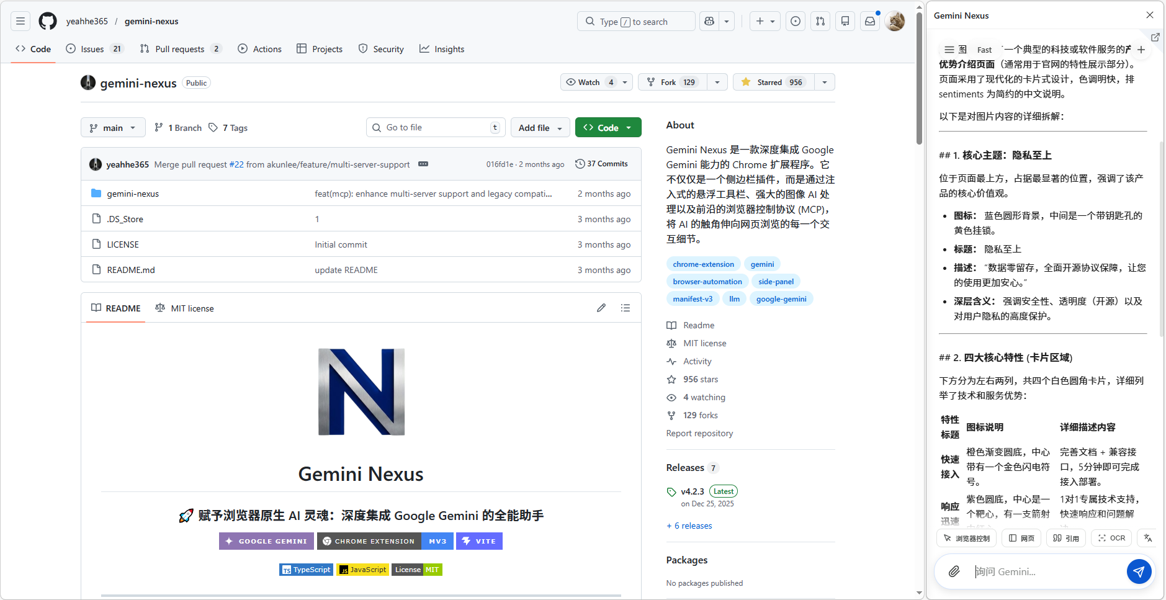Toggle the 浏览器控制 browser control option
1166x600 pixels.
click(x=967, y=538)
